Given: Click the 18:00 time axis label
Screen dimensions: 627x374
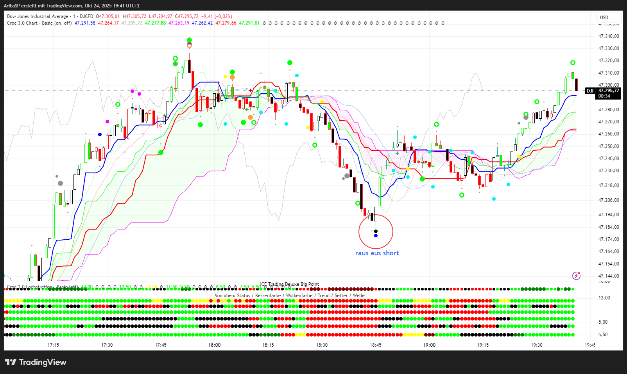Looking at the screenshot, I should click(x=214, y=345).
